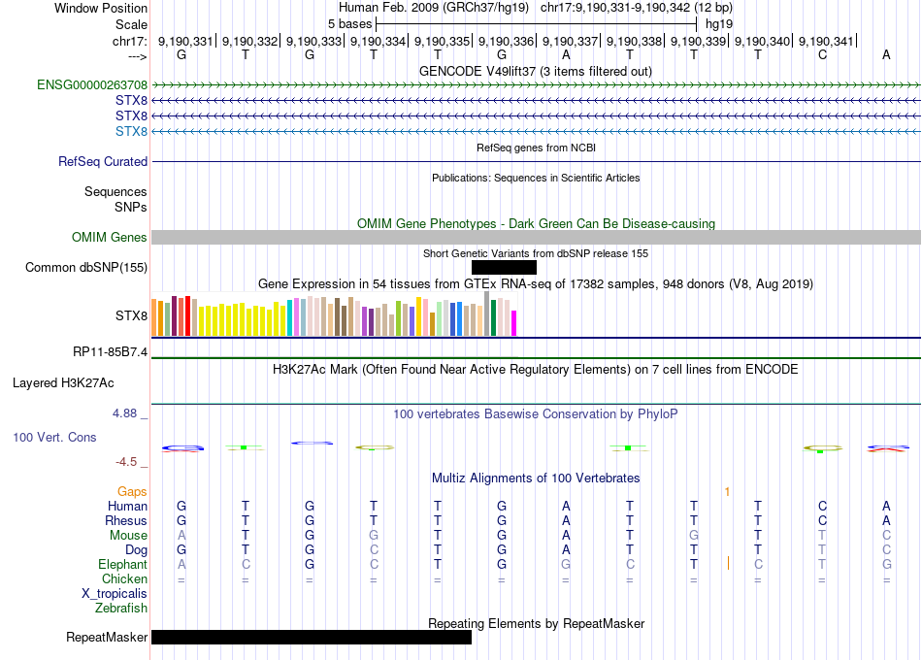Click the GENCODE V49lift37 track title
This screenshot has width=922, height=660.
536,71
